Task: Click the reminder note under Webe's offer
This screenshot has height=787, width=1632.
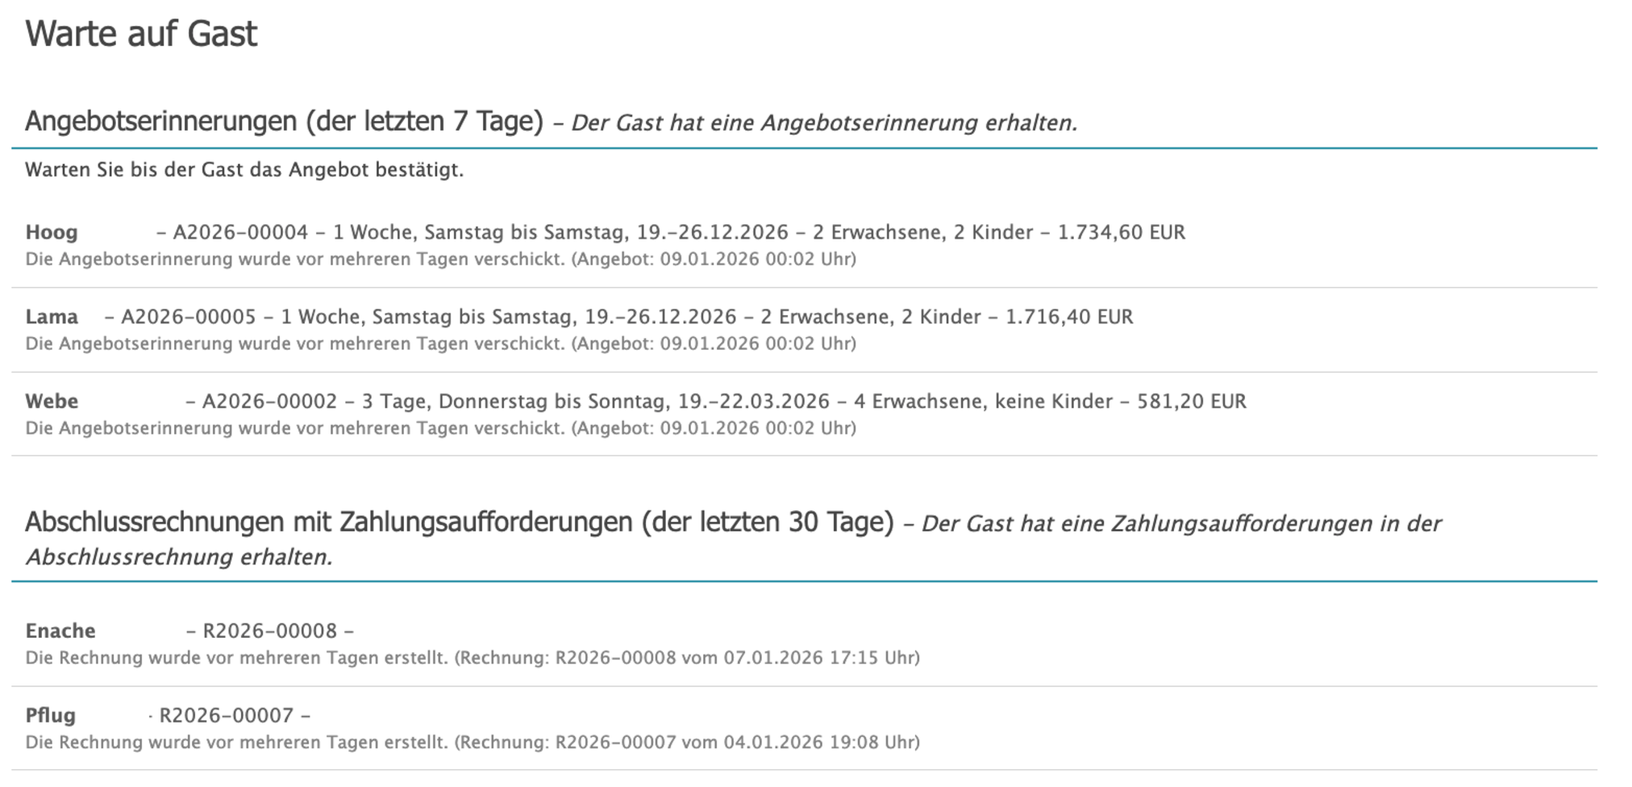Action: click(440, 428)
